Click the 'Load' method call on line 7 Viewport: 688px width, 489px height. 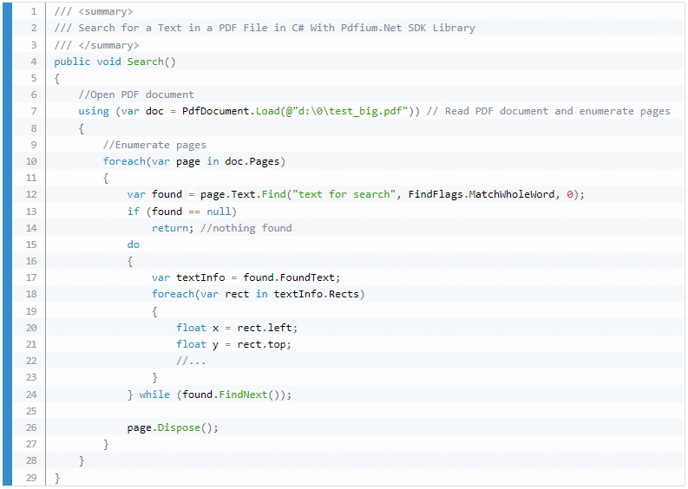click(x=267, y=111)
